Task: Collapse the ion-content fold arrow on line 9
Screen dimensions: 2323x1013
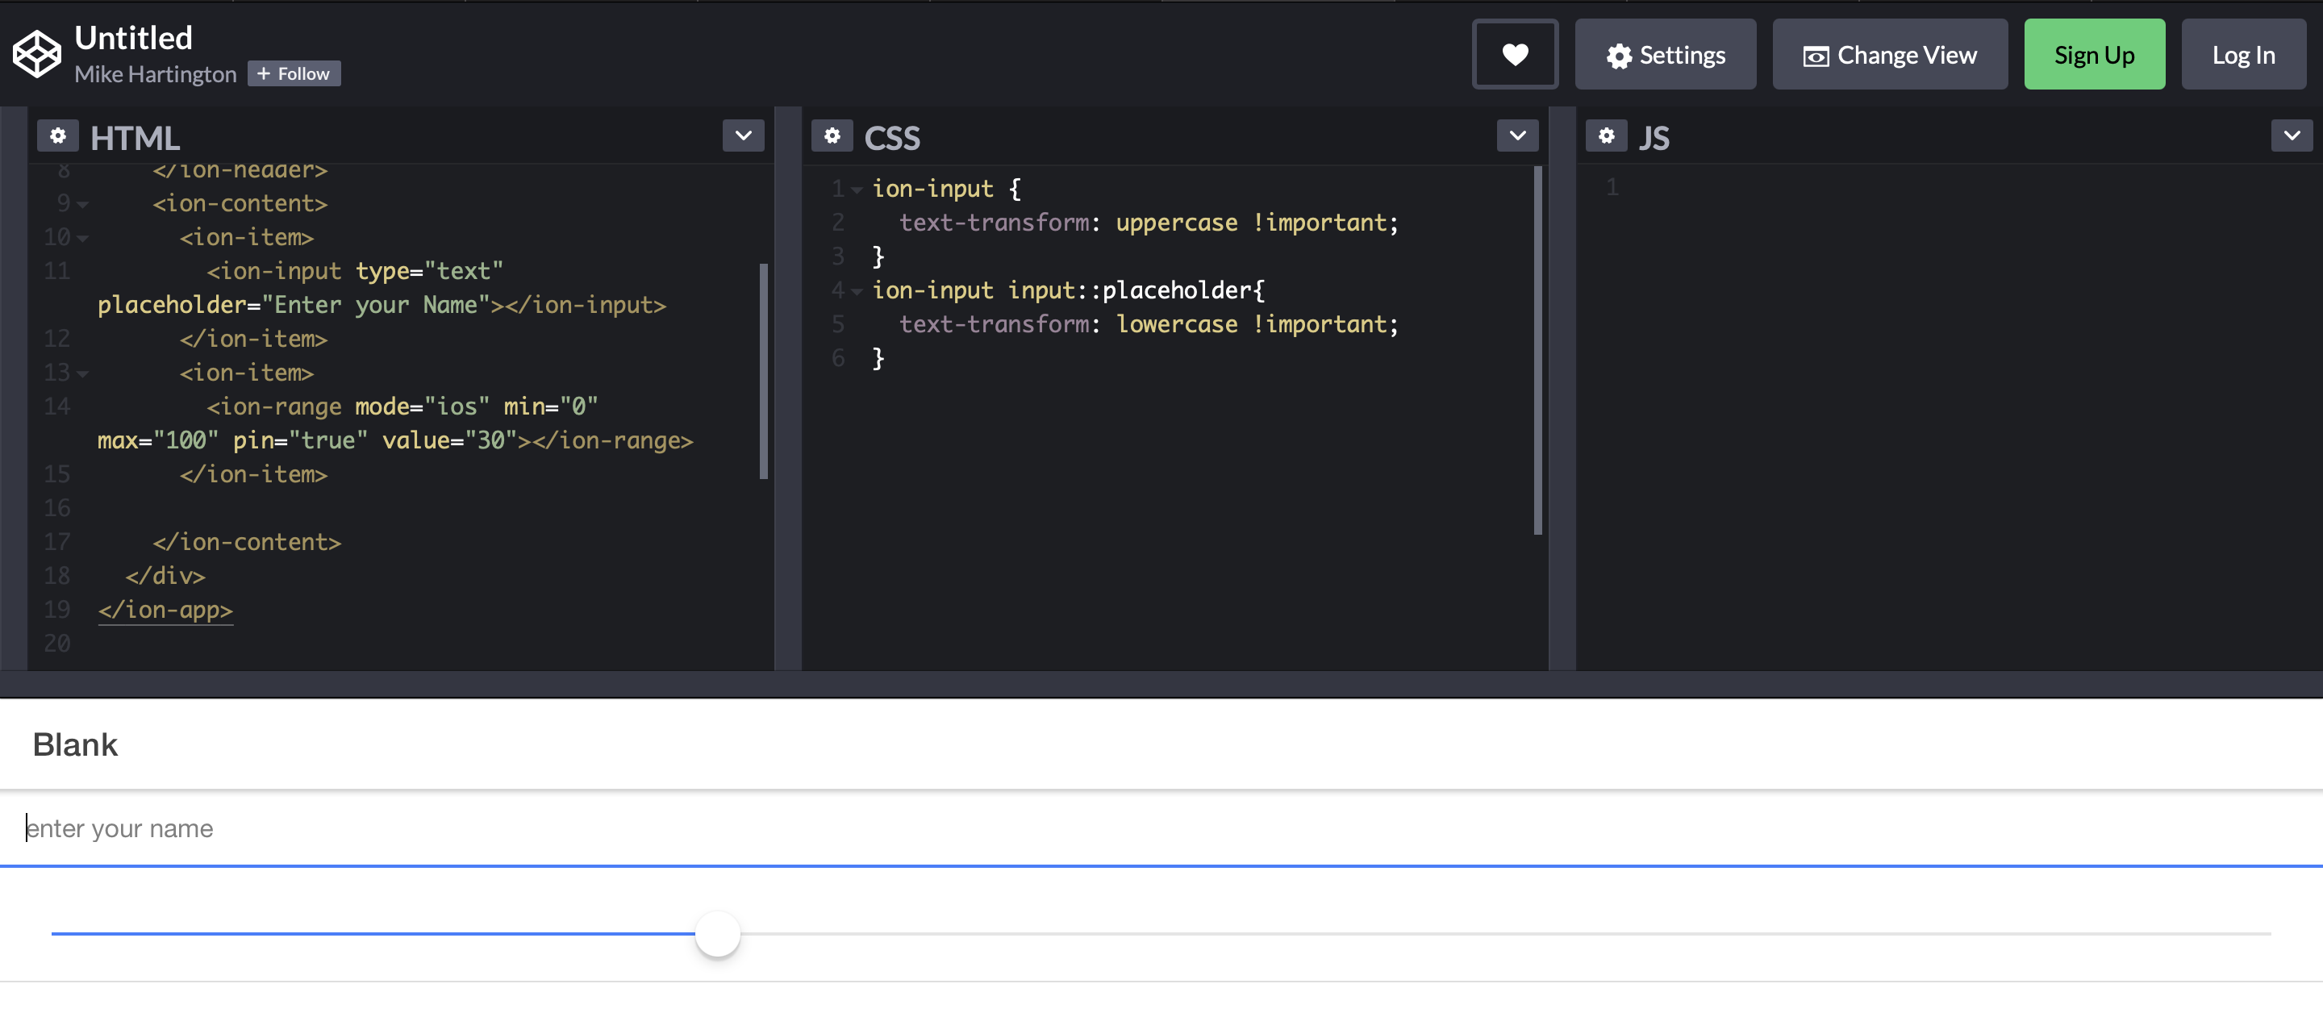Action: coord(83,205)
